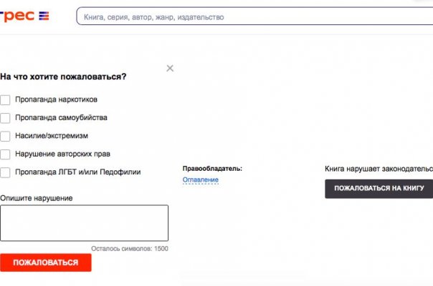The height and width of the screenshot is (286, 433).
Task: Click the Правообладатель label
Action: [212, 168]
